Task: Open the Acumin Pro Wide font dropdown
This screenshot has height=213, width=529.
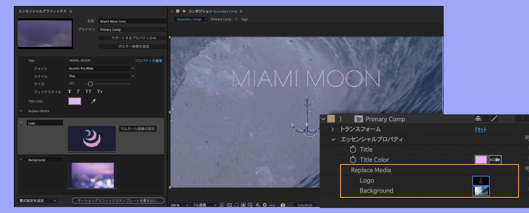Action: pyautogui.click(x=133, y=68)
